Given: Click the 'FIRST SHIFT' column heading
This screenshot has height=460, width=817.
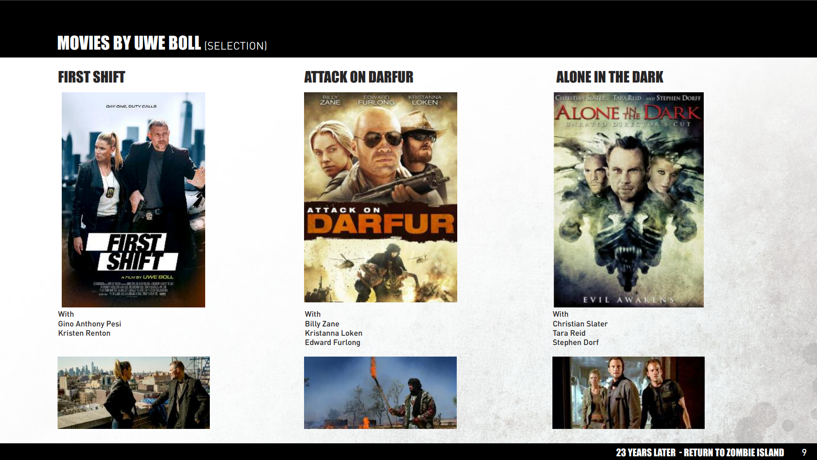Looking at the screenshot, I should point(91,77).
